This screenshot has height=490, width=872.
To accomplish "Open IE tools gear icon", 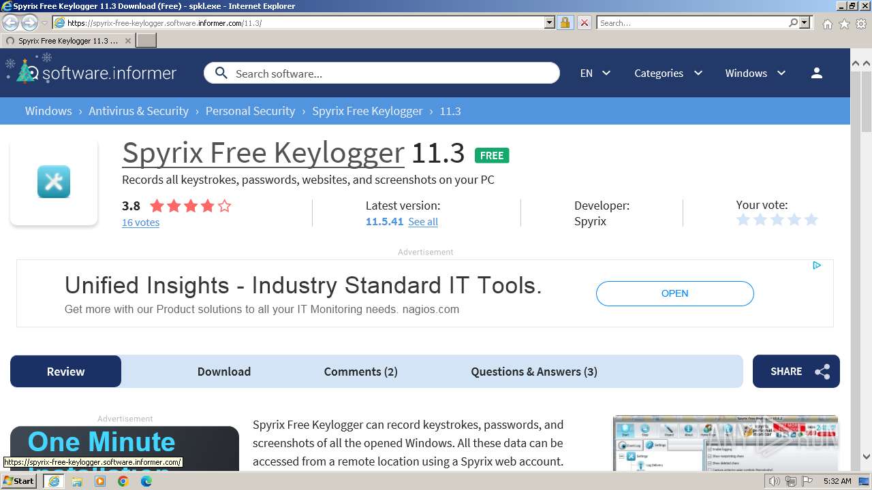I will [861, 24].
